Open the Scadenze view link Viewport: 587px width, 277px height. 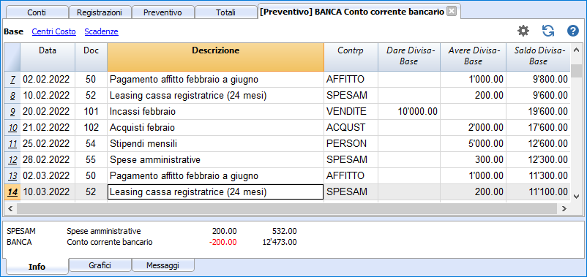102,31
